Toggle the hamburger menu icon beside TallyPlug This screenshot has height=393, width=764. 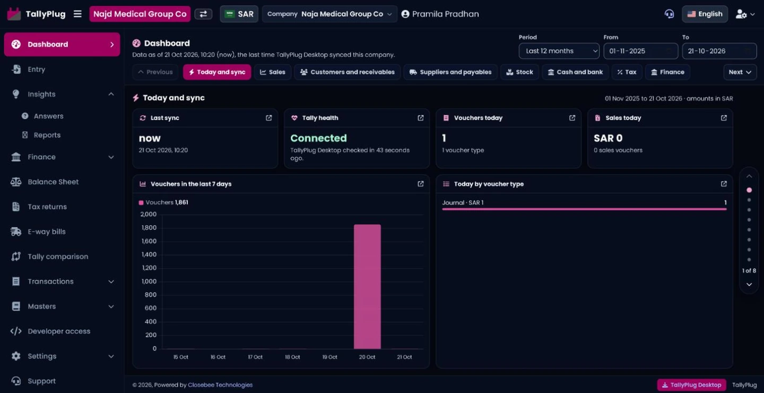pos(77,14)
